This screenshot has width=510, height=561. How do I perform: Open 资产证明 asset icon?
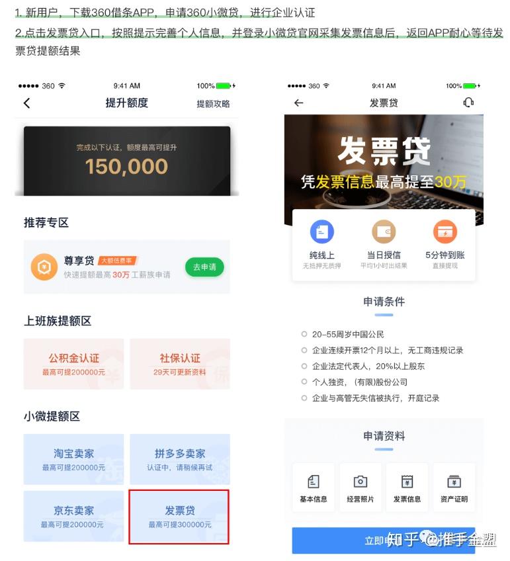tap(454, 482)
